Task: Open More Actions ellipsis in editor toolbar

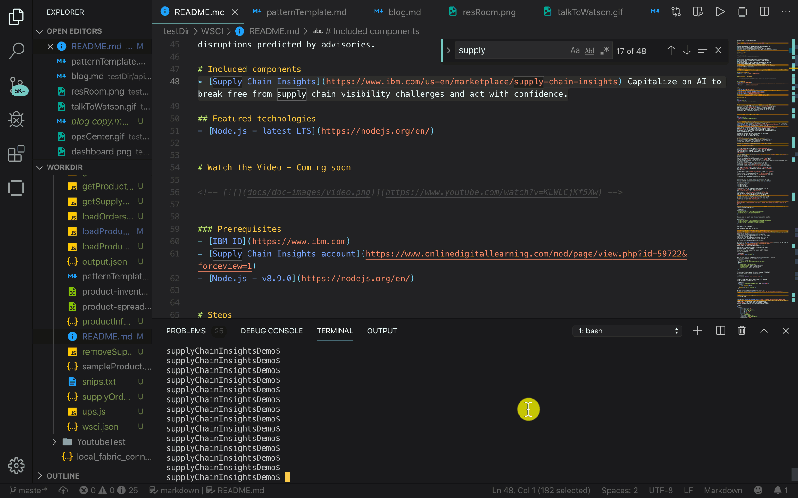Action: click(x=786, y=12)
